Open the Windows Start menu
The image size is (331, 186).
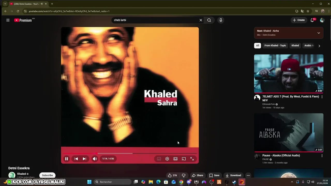click(89, 182)
